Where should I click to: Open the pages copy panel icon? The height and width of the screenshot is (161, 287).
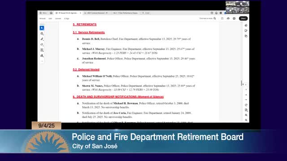[x=246, y=36]
